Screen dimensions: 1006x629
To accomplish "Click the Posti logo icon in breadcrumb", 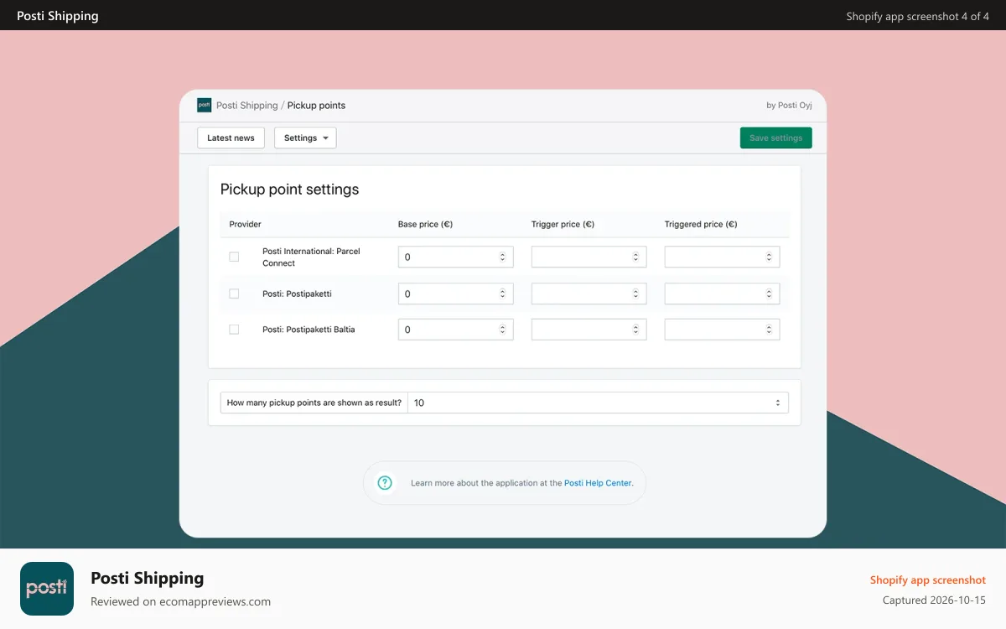I will coord(204,105).
